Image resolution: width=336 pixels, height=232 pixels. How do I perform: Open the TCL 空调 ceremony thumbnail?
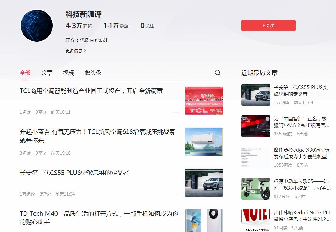[204, 101]
